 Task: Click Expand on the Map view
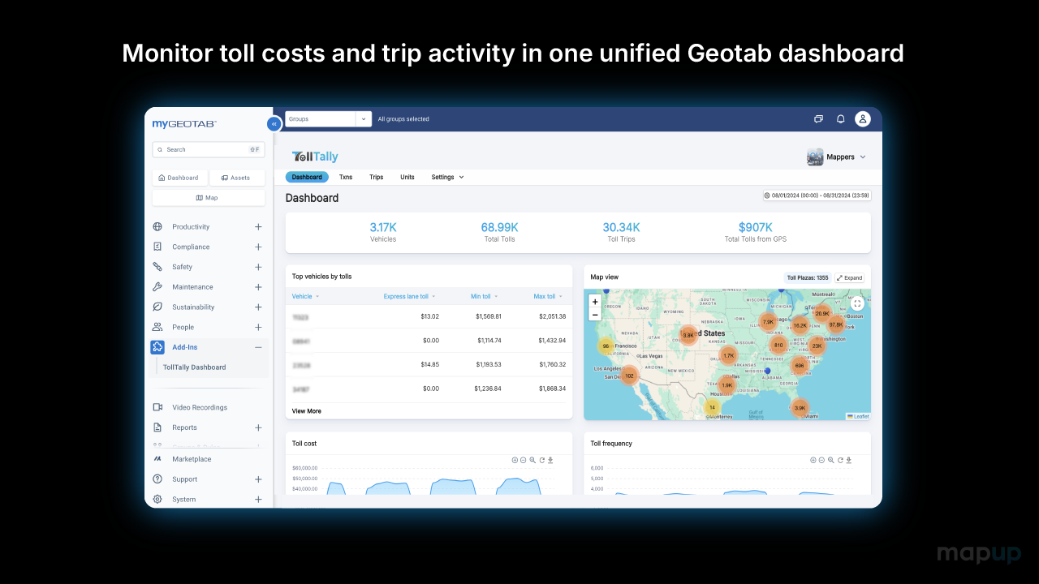(x=850, y=277)
